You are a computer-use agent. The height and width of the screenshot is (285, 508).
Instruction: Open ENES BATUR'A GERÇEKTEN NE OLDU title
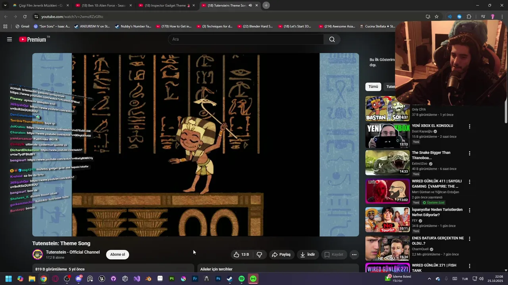438,241
